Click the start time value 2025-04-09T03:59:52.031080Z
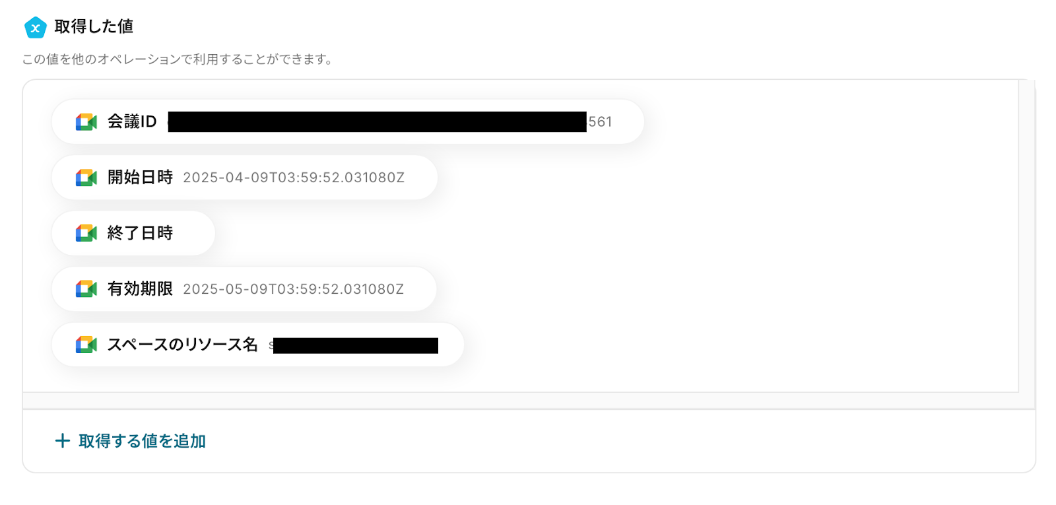This screenshot has width=1056, height=505. pos(294,178)
